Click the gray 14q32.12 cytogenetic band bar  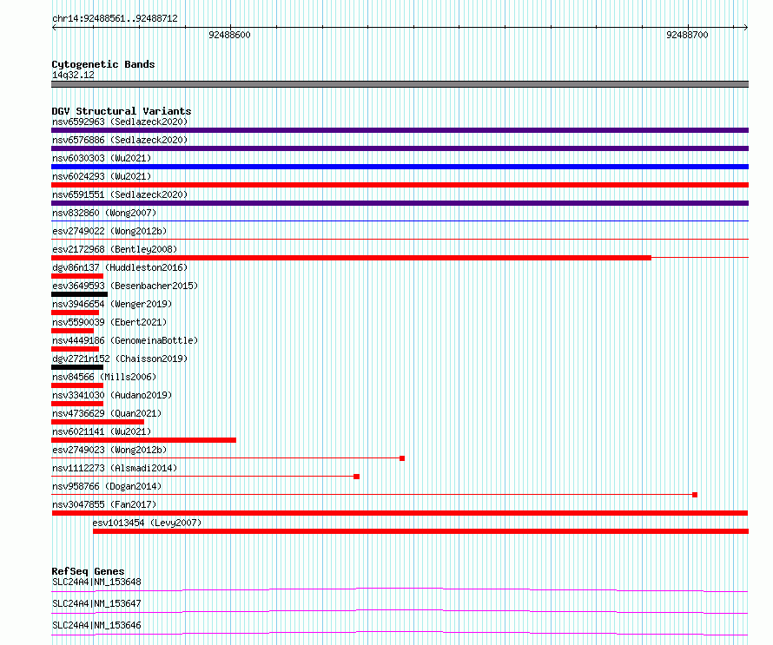[400, 84]
